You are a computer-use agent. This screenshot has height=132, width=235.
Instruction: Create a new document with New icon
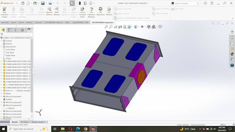pos(28,3)
